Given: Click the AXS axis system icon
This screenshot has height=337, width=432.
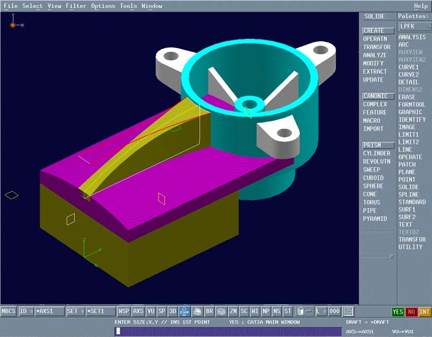Looking at the screenshot, I should coord(138,312).
